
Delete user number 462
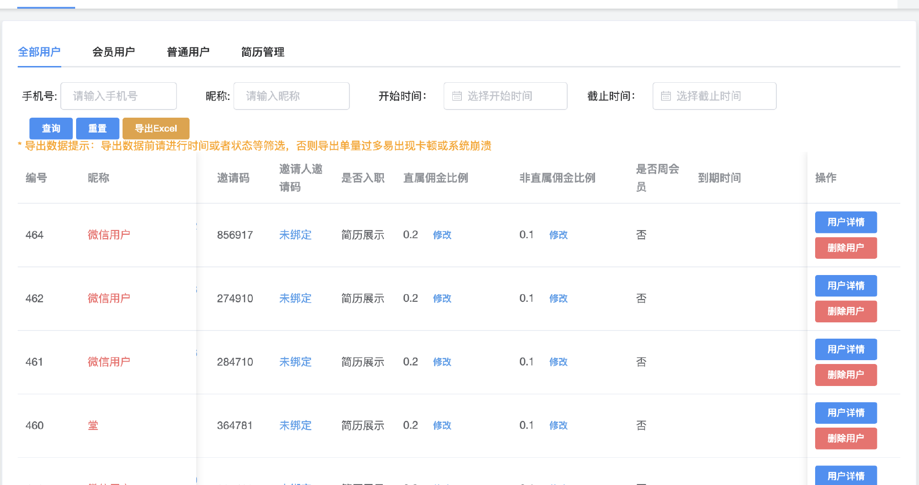click(x=846, y=311)
